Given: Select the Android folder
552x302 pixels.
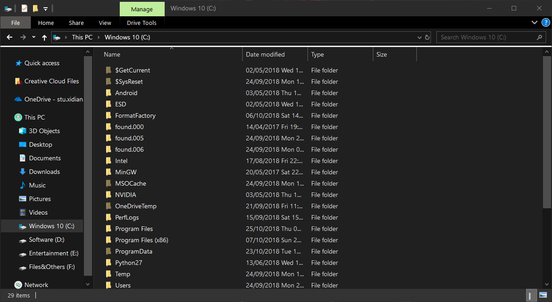Looking at the screenshot, I should coord(126,93).
